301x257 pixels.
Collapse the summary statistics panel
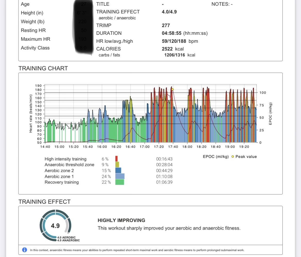tap(150, 30)
